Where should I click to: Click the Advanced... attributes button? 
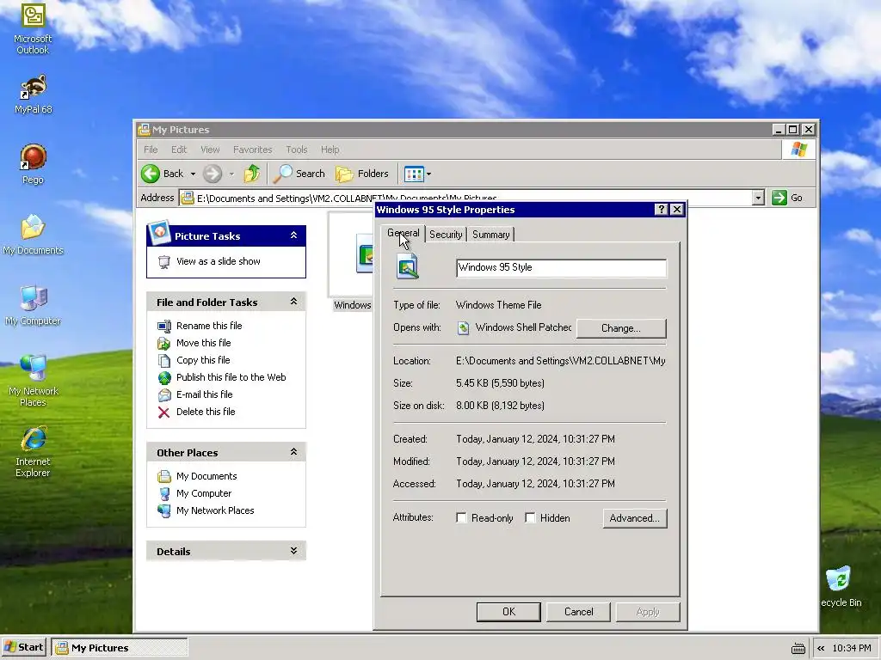(634, 518)
